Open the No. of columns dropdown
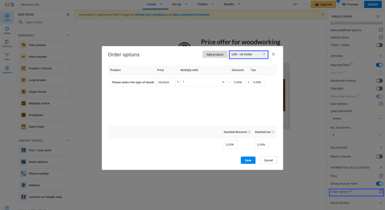 [356, 135]
